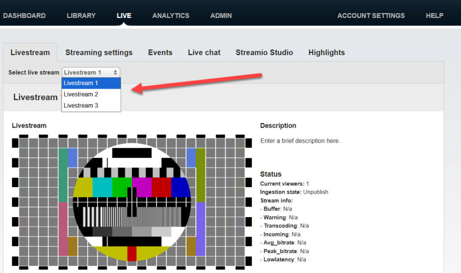Open the Streamio Studio tab
Screen dimensions: 461x273
click(x=264, y=53)
